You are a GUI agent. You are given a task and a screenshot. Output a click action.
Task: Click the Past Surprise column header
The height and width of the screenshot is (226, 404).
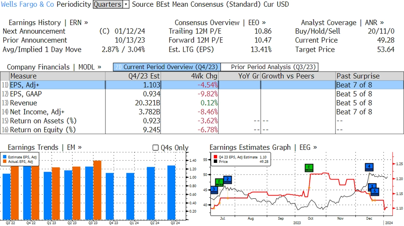pyautogui.click(x=370, y=76)
